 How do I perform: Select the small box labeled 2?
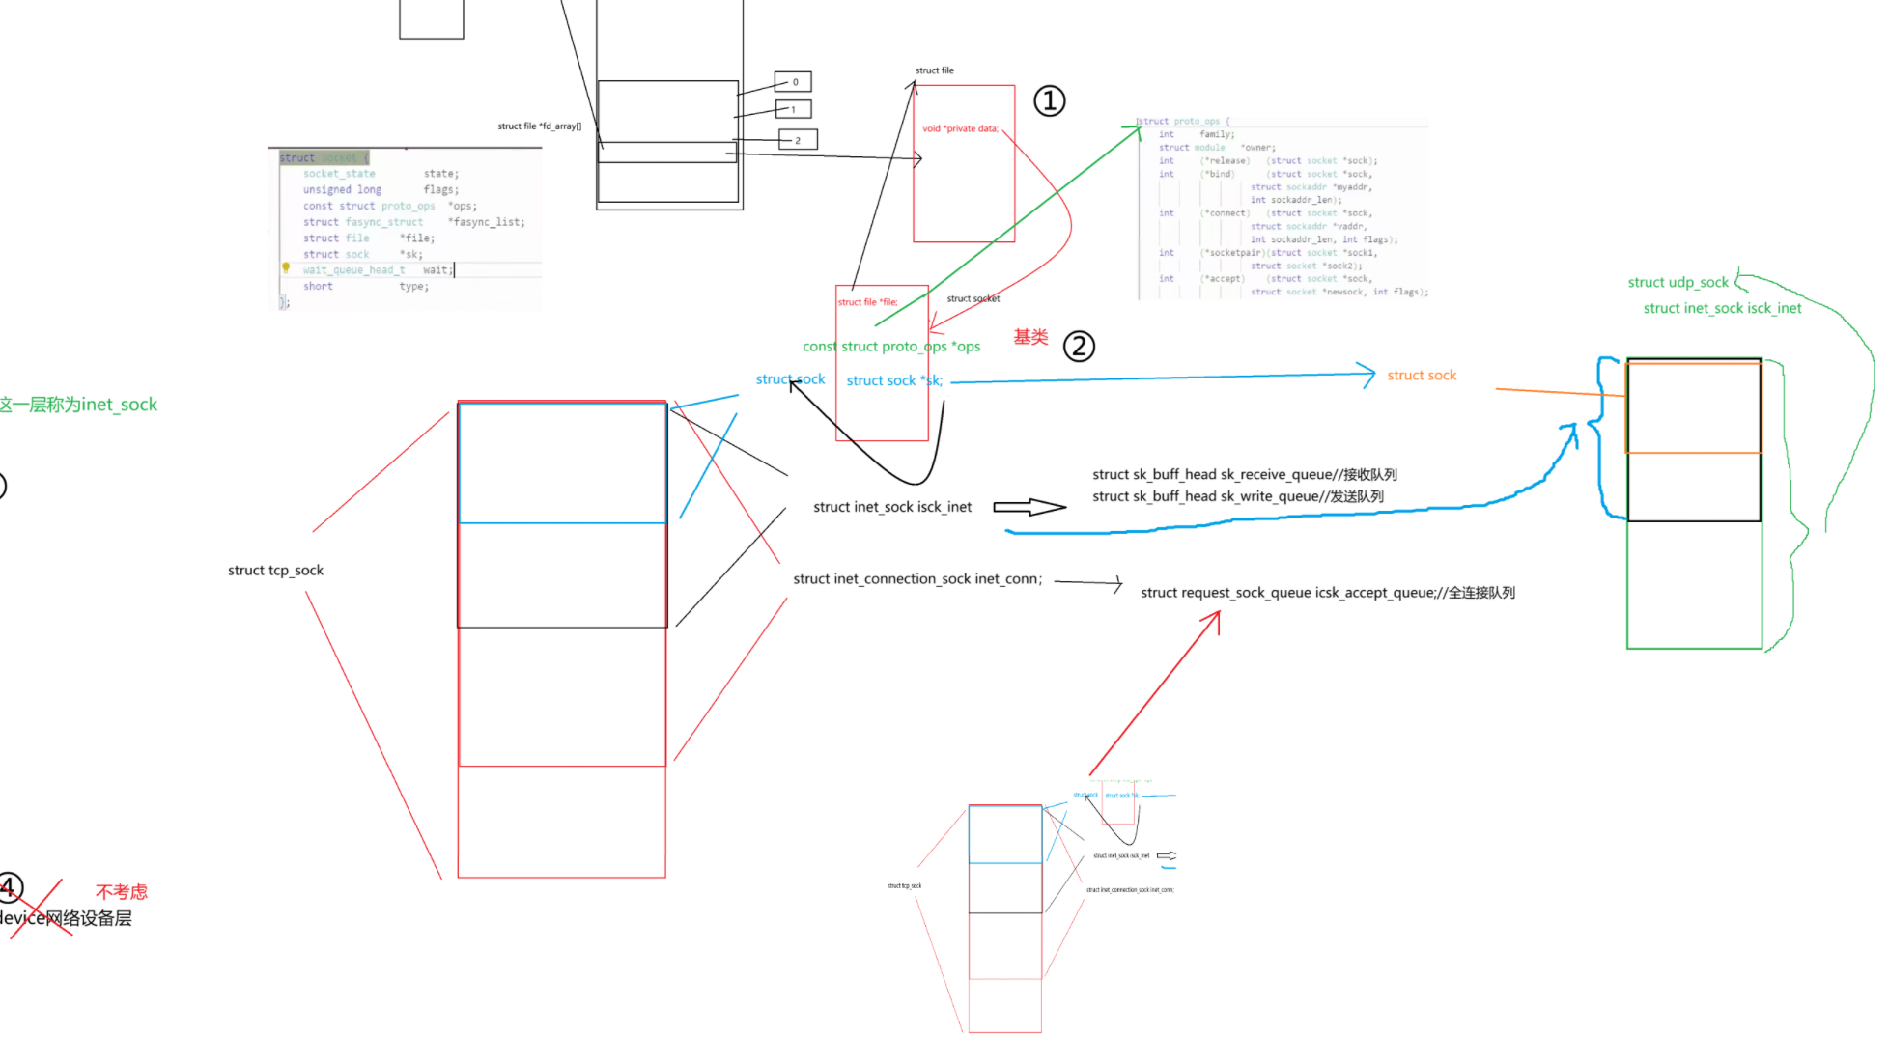pos(798,140)
